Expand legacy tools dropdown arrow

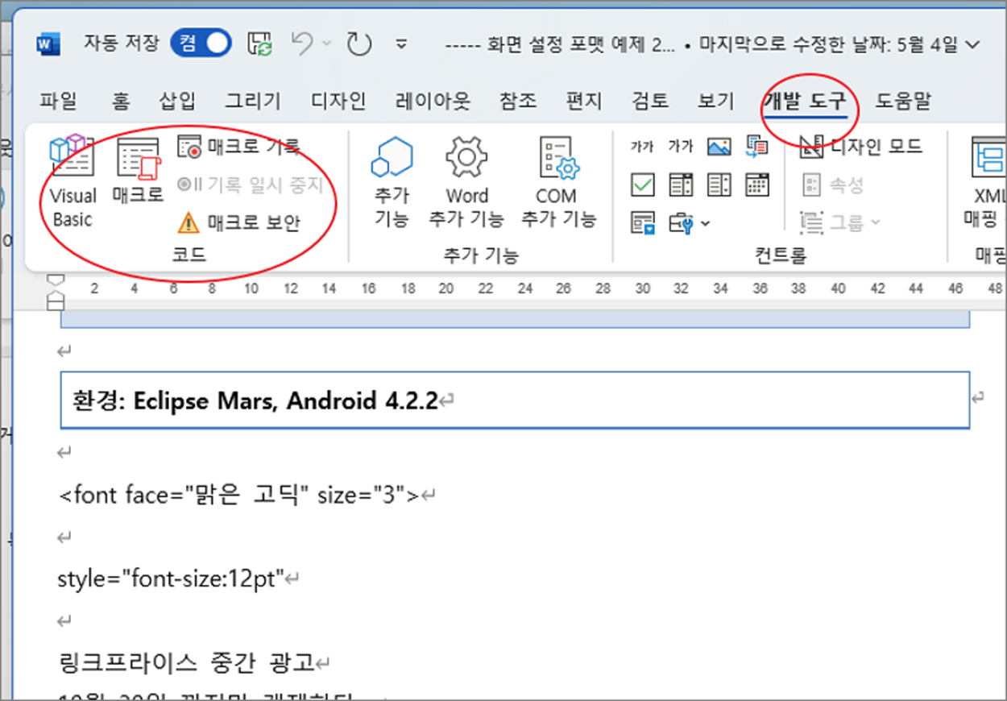(x=706, y=223)
